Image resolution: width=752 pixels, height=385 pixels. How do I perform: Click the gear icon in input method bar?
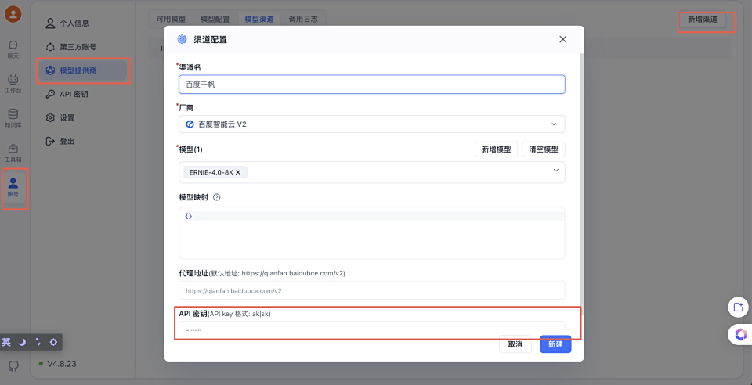tap(53, 342)
